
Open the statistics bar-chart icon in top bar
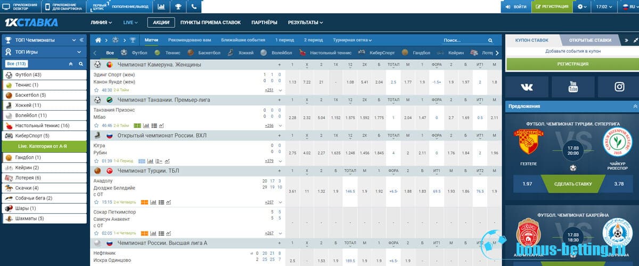[x=161, y=7]
